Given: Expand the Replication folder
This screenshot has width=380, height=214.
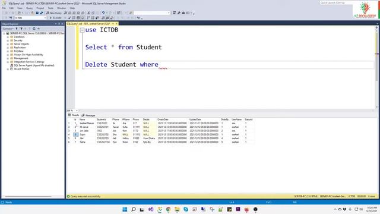Looking at the screenshot, I should pyautogui.click(x=8, y=48).
